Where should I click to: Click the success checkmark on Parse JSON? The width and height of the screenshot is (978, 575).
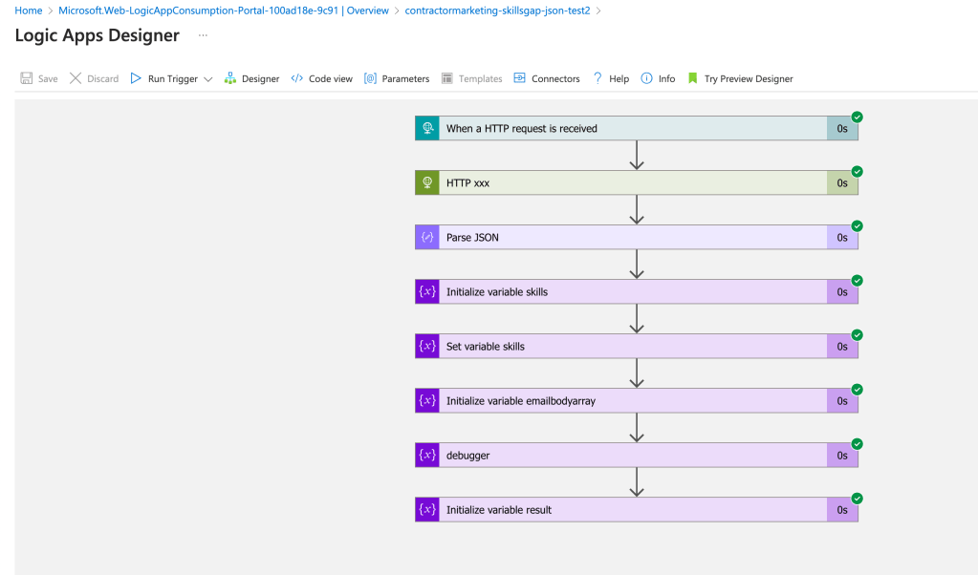click(x=857, y=226)
